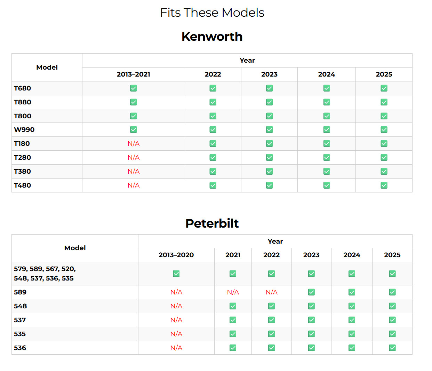Click Peterbilt 536 row 2025 checkmark
This screenshot has width=432, height=371.
pyautogui.click(x=392, y=348)
